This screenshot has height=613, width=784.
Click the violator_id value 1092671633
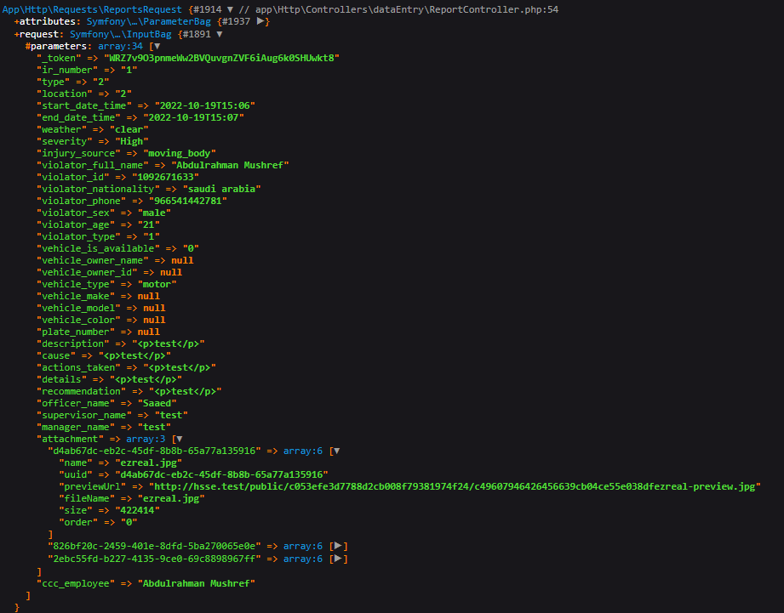point(165,177)
